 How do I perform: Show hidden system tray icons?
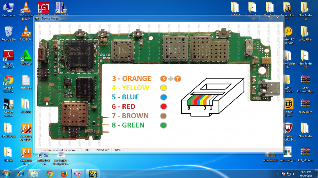(x=277, y=174)
